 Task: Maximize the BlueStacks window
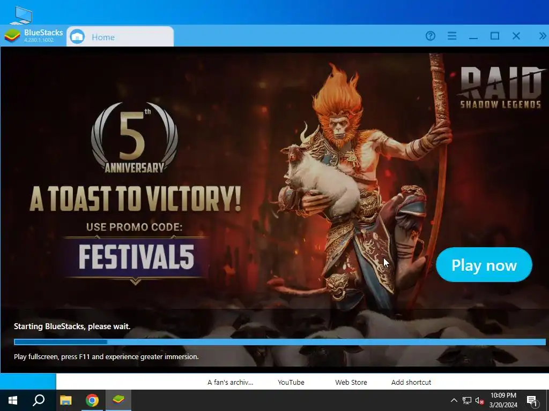pos(495,36)
